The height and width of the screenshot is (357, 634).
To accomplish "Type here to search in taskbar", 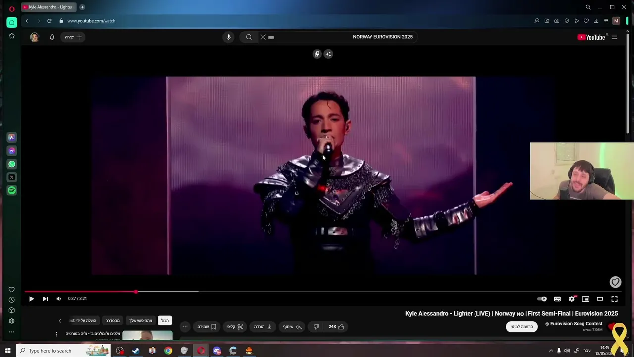I will coord(64,351).
